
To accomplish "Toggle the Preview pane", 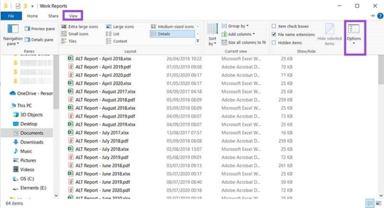I will [39, 29].
